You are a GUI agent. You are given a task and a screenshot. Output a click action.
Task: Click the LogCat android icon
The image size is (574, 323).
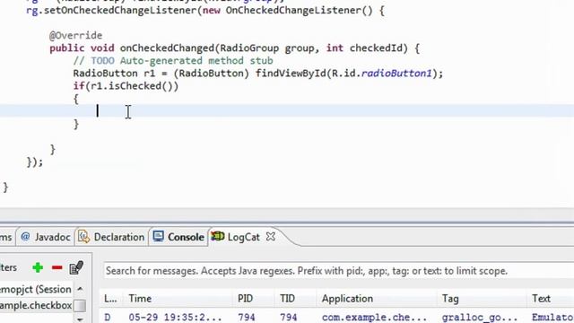(217, 236)
